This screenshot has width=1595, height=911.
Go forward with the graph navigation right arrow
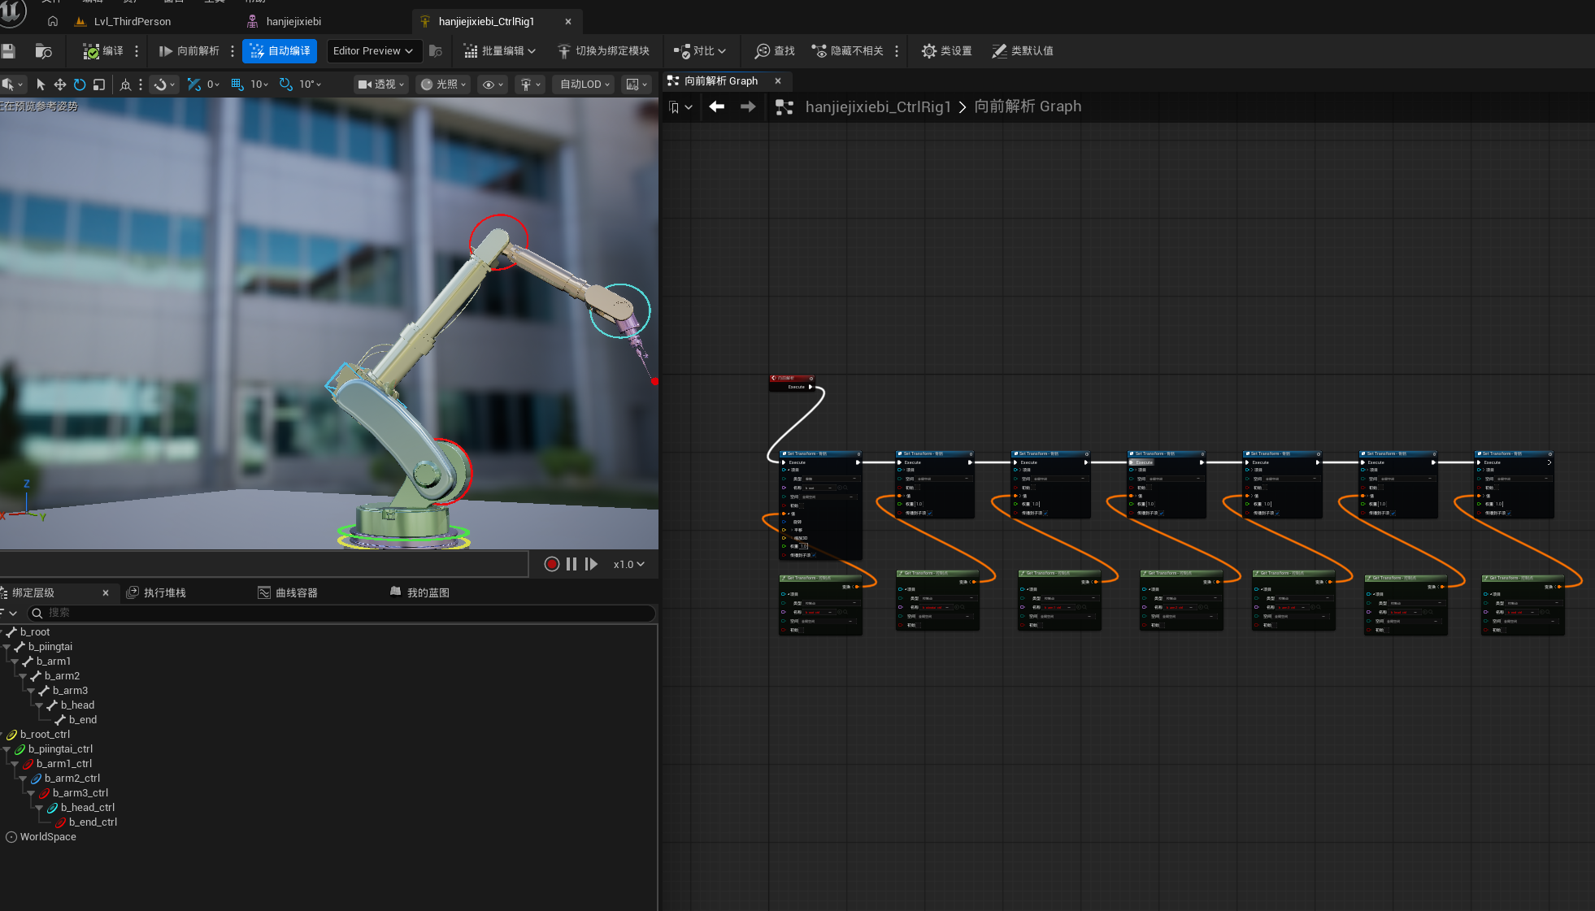[748, 107]
